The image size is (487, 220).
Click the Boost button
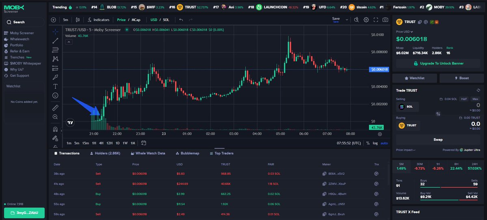[x=461, y=78]
